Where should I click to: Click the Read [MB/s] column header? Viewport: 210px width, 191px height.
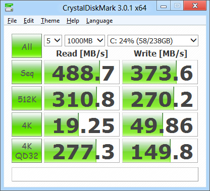82,54
